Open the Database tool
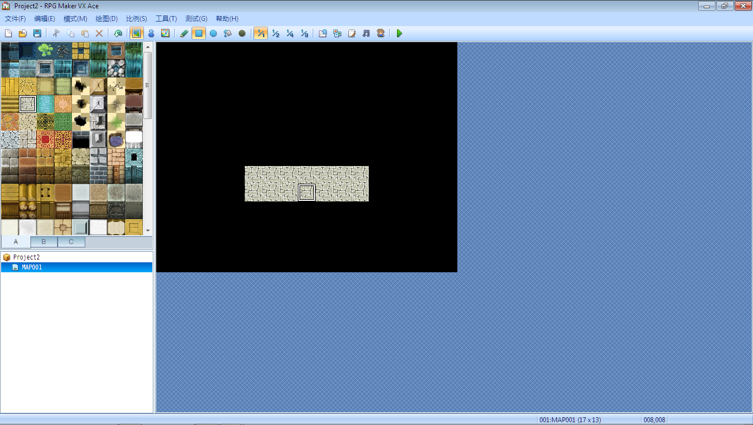753x425 pixels. coord(323,34)
